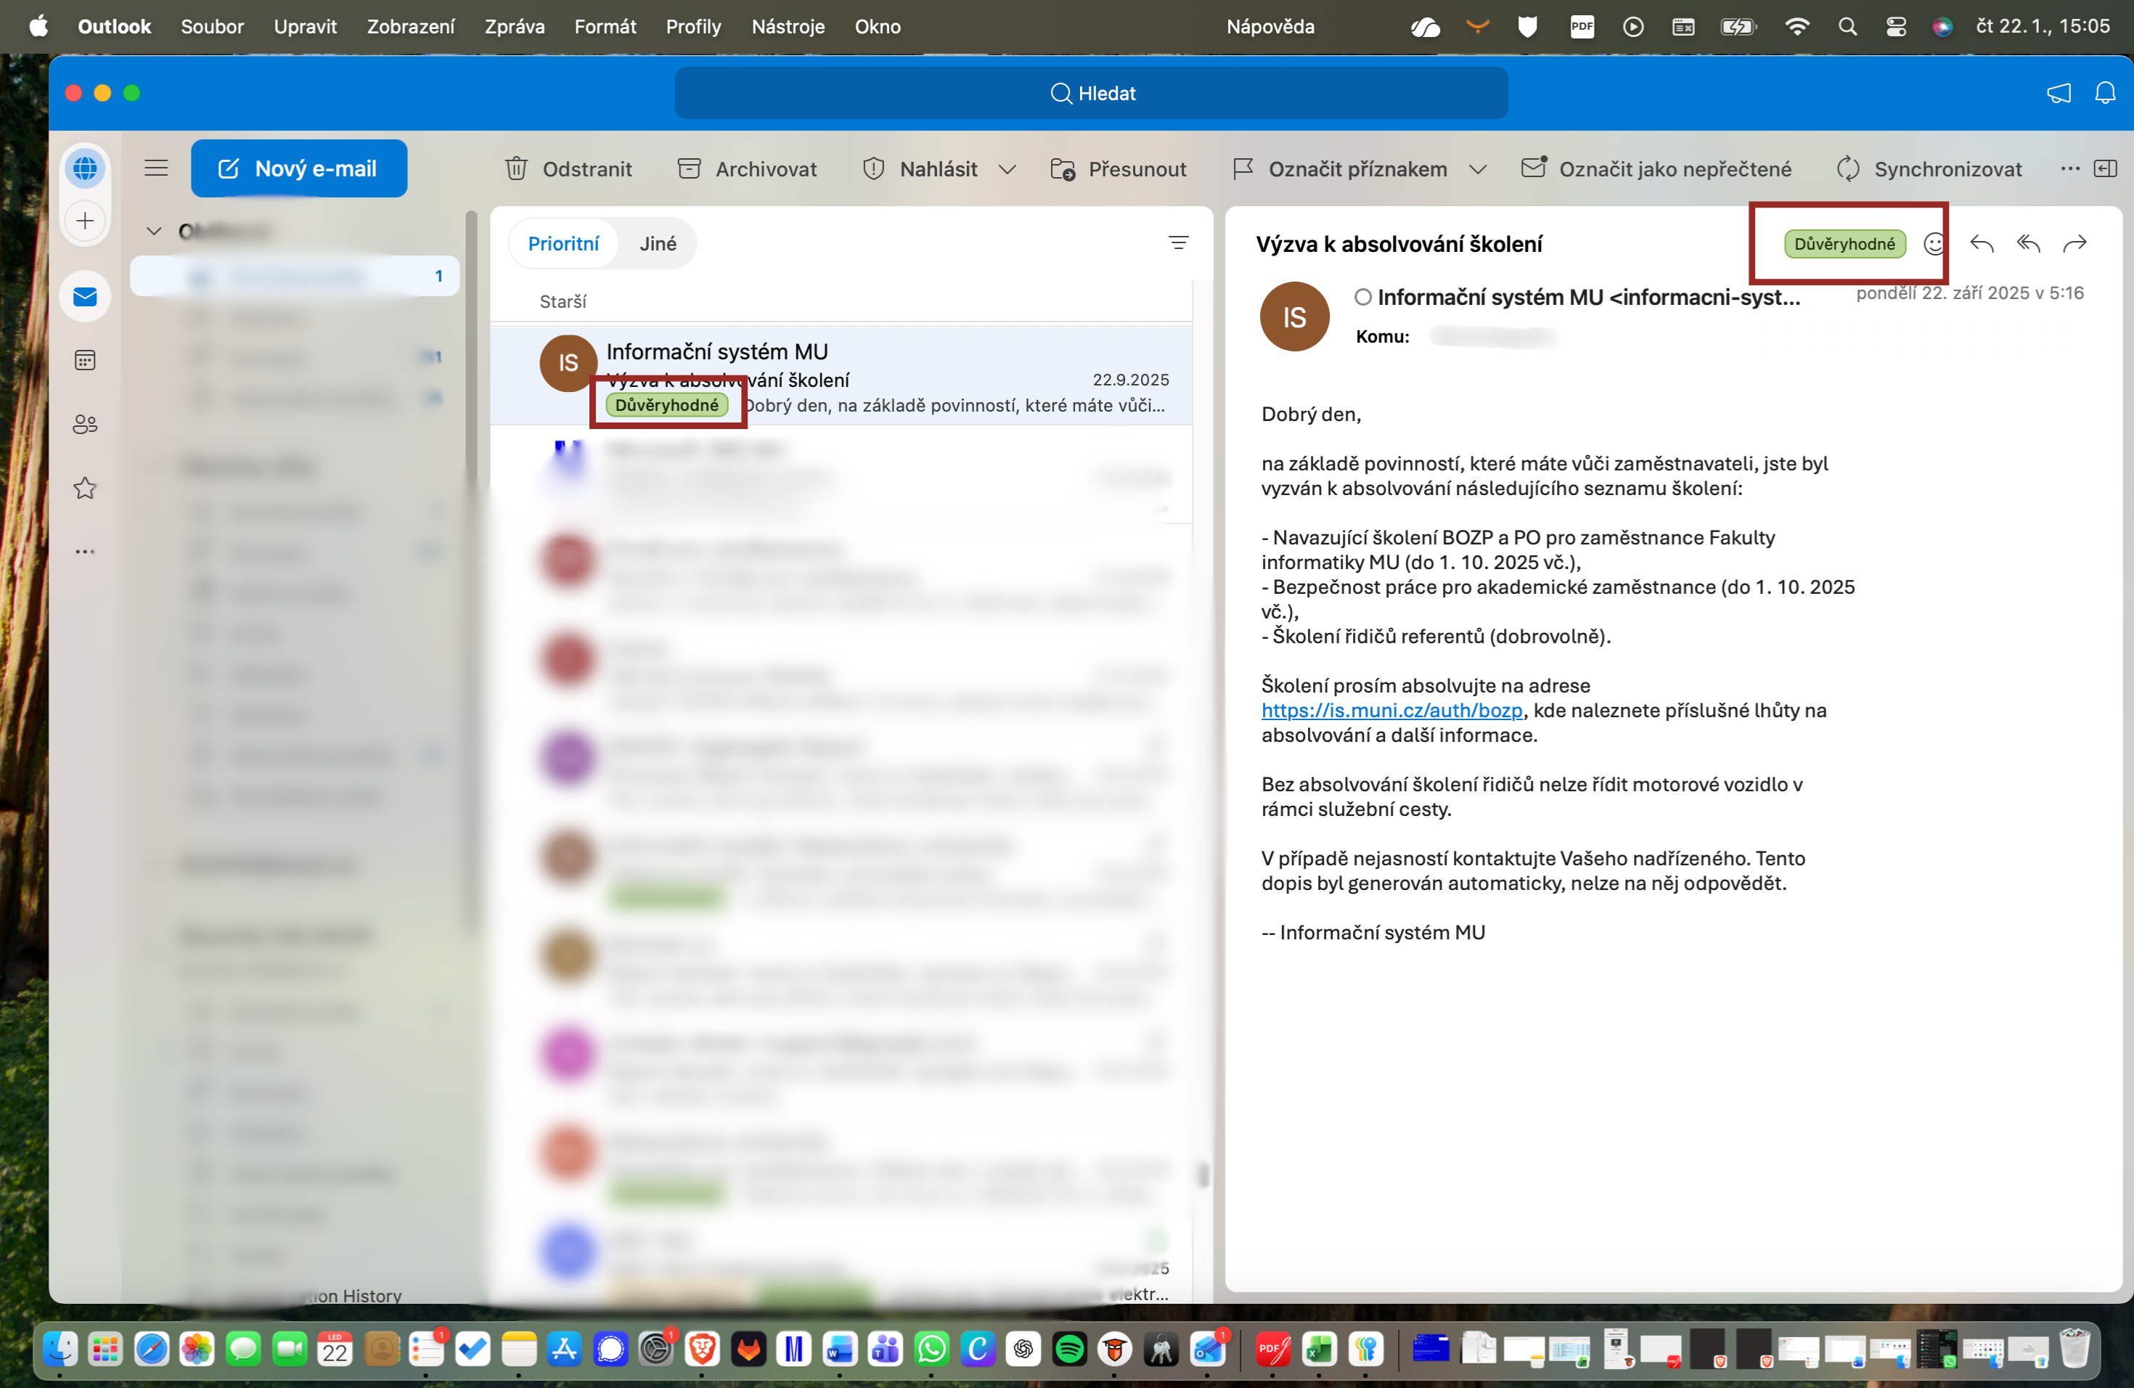Click the notification bell icon
The image size is (2134, 1388).
(x=2104, y=93)
